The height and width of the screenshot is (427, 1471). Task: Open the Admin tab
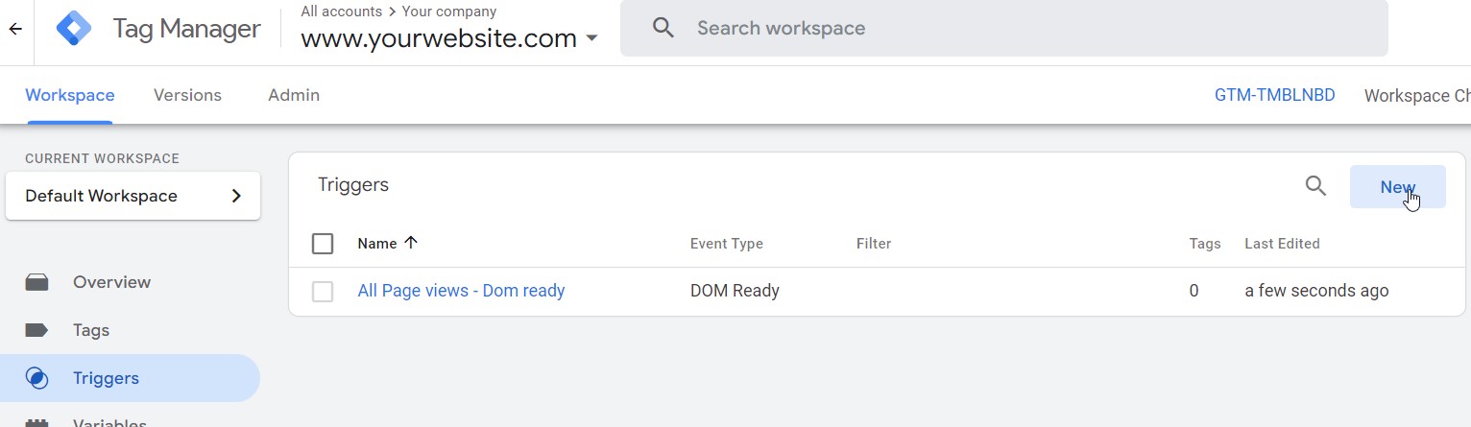[x=294, y=95]
